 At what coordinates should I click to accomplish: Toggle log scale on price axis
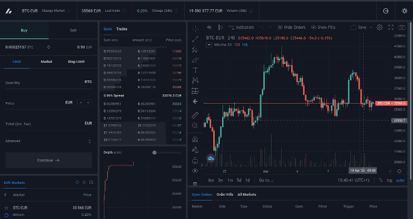tap(389, 180)
